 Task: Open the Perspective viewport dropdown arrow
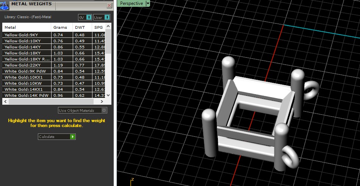pos(148,3)
